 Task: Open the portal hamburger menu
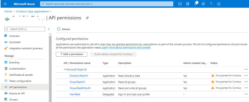[5, 4]
